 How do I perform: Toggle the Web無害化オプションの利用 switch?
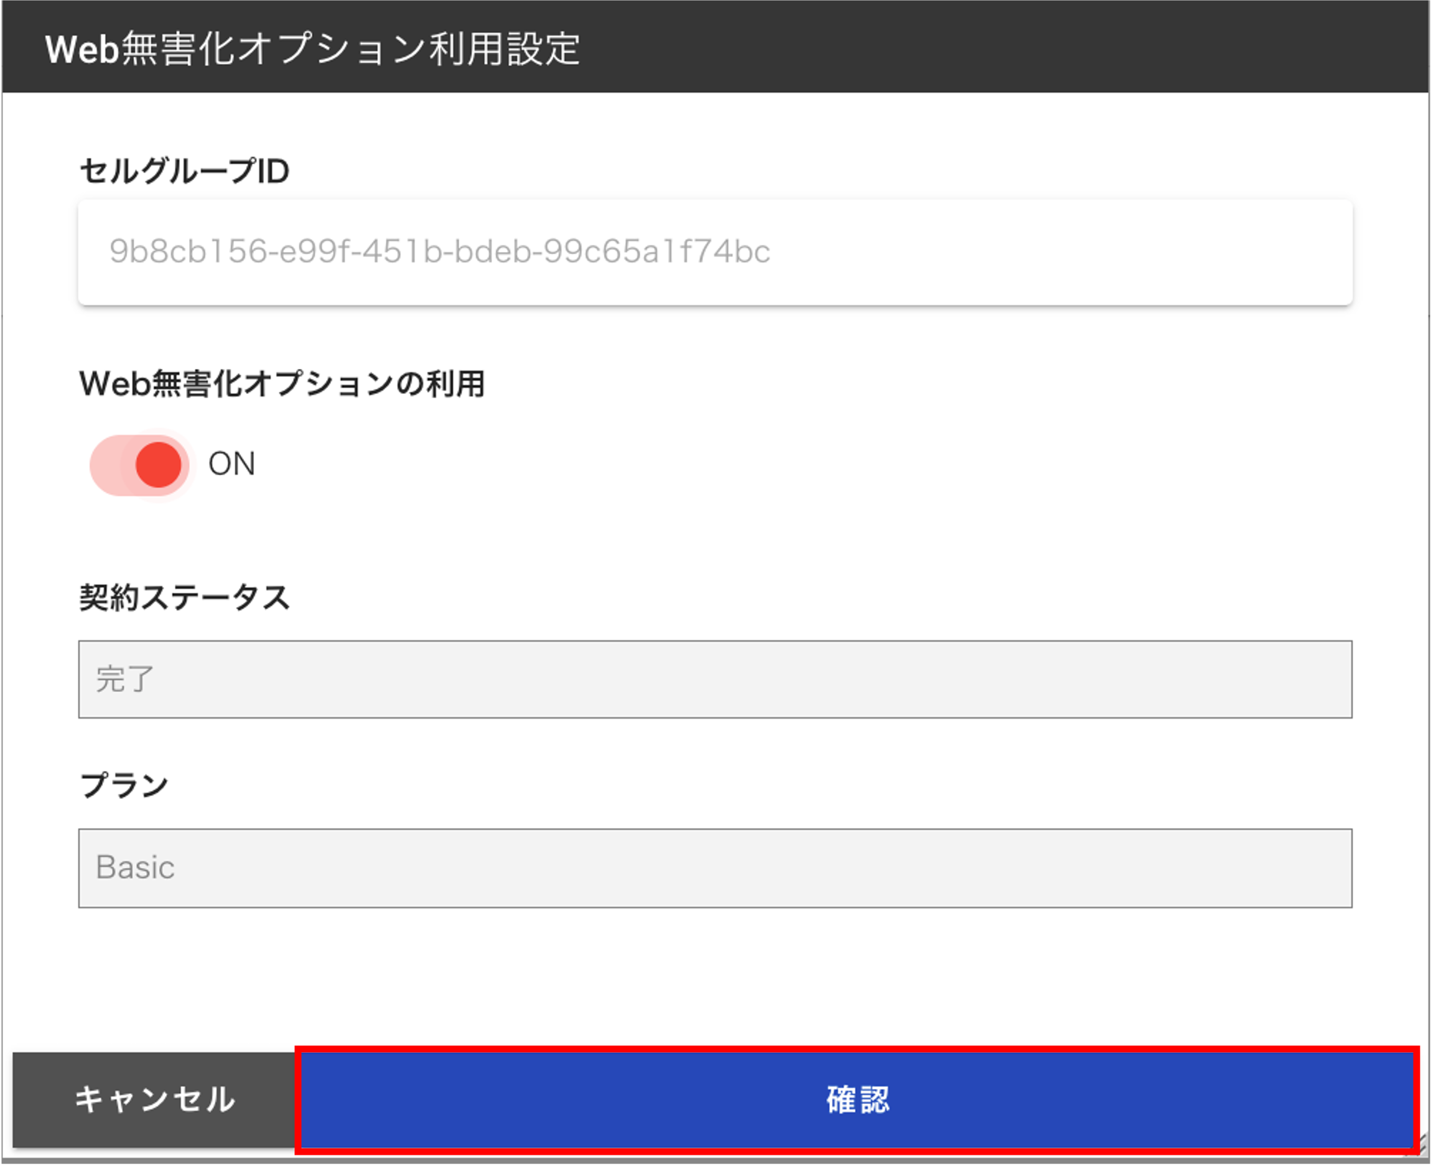[139, 465]
